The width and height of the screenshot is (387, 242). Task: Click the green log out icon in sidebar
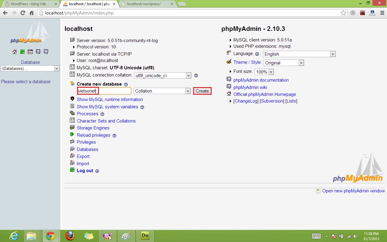[x=22, y=52]
